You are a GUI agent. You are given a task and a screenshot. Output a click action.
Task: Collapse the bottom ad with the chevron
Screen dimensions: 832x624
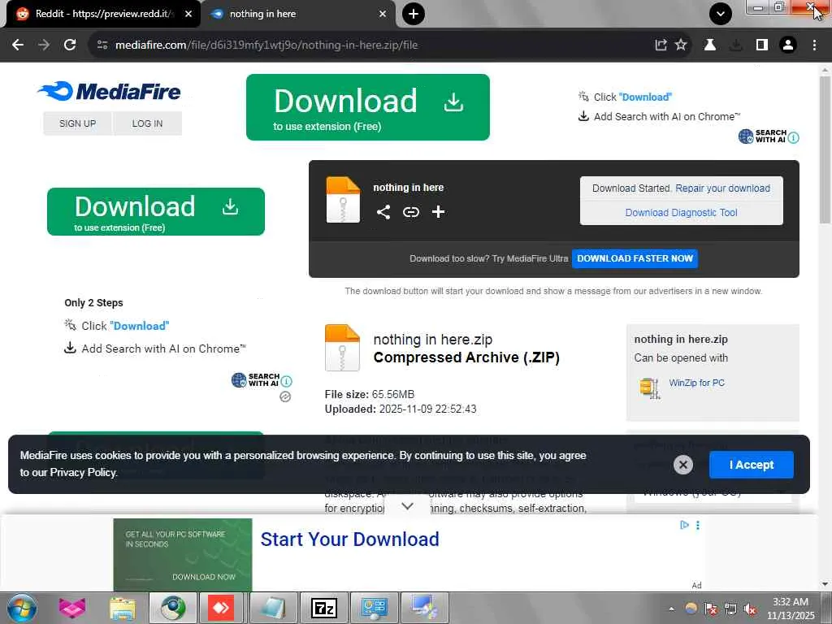point(407,505)
